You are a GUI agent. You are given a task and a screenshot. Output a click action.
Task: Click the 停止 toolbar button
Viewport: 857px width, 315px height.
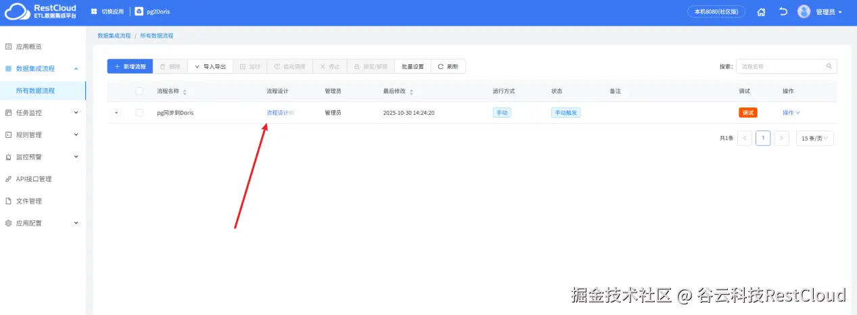tap(330, 66)
